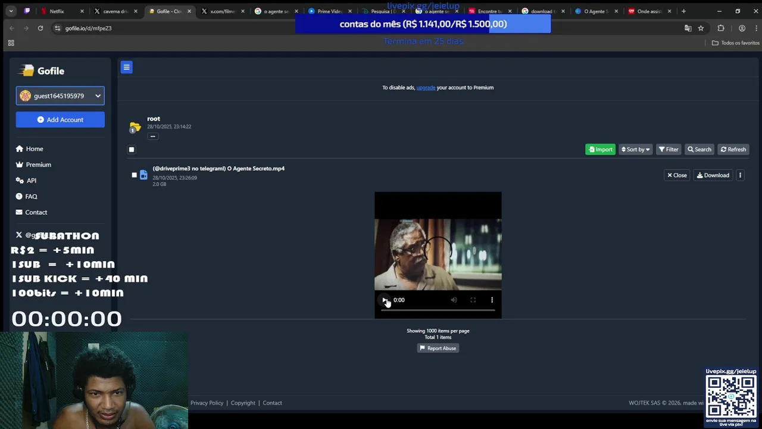Open a new browser tab

(x=683, y=11)
